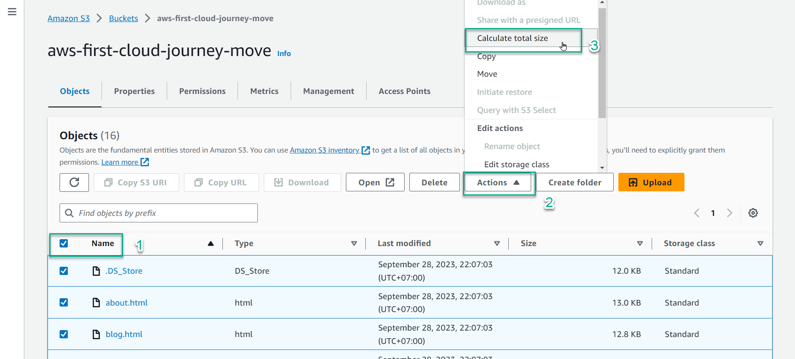Click the Copy URL button

222,182
